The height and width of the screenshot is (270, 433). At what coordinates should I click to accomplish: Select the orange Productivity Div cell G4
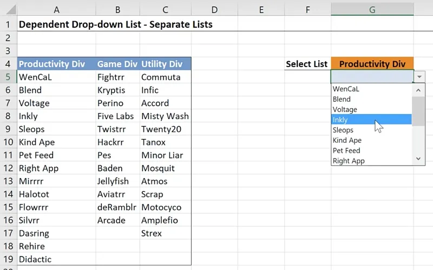372,64
